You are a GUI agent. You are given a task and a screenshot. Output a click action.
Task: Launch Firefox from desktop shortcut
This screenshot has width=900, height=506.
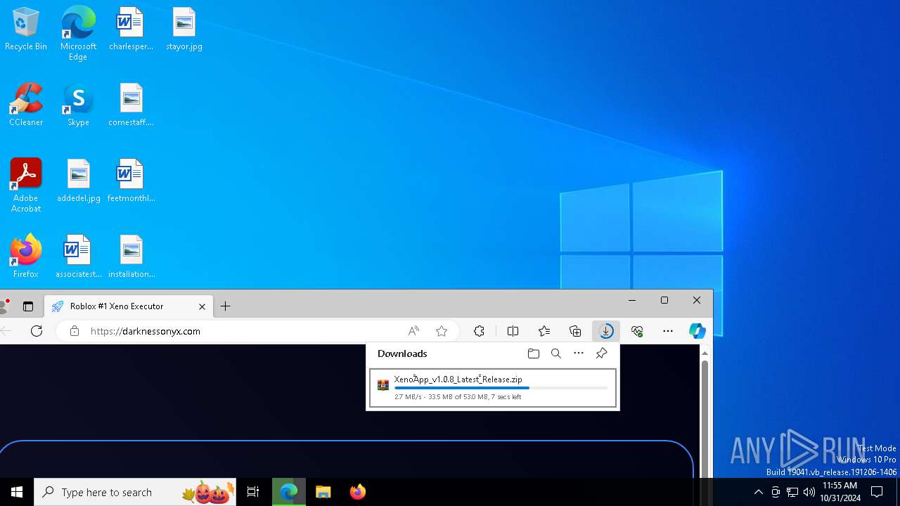click(x=26, y=257)
